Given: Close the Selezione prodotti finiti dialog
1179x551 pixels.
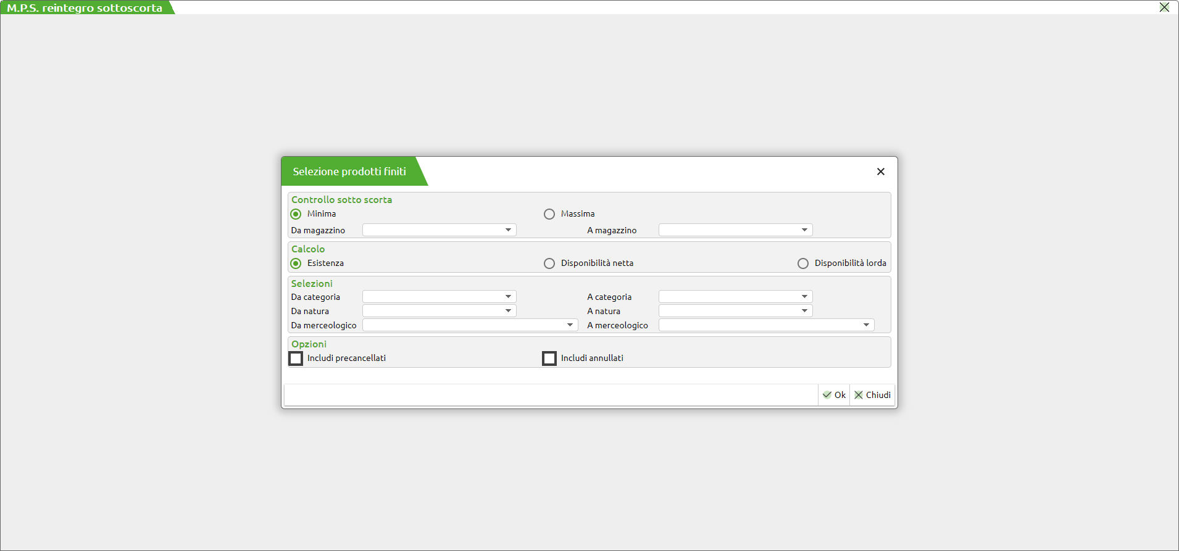Looking at the screenshot, I should coord(880,172).
